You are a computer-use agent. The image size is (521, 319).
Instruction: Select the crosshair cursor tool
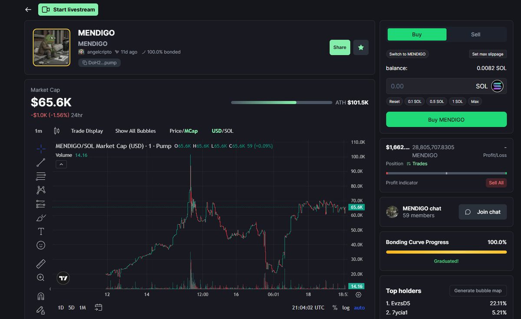(x=41, y=149)
